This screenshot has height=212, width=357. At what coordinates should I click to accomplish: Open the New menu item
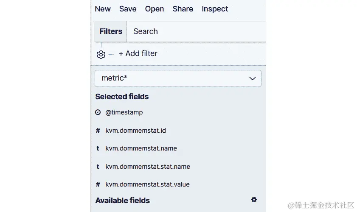click(x=103, y=9)
